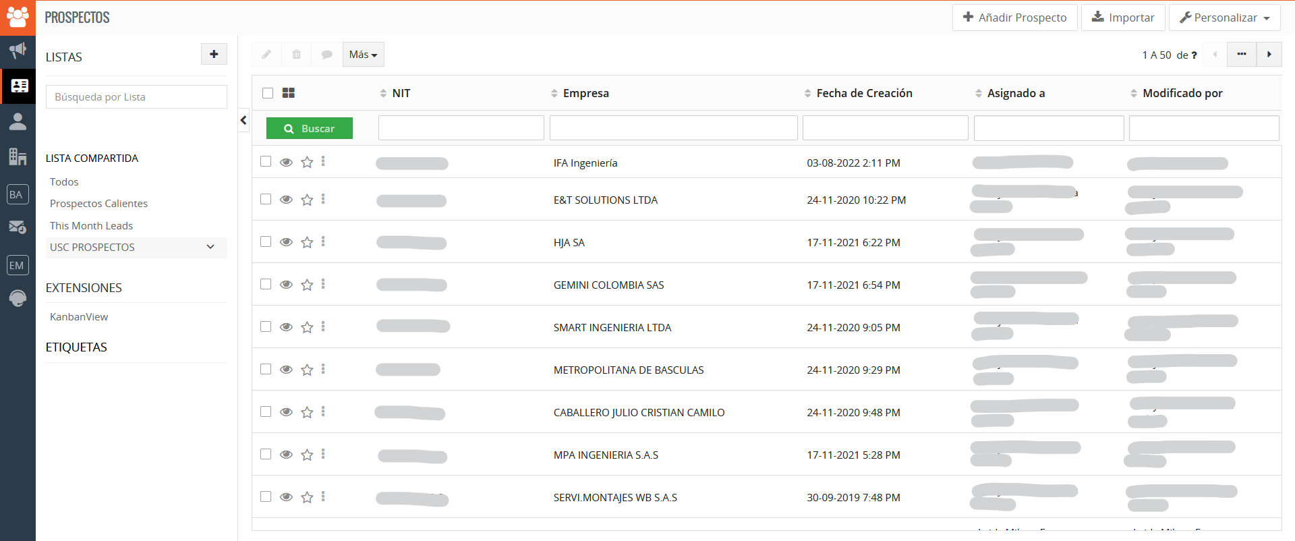Open the CABALLERO JULIO CRISTIAN CAMILO record
1295x541 pixels.
click(639, 412)
